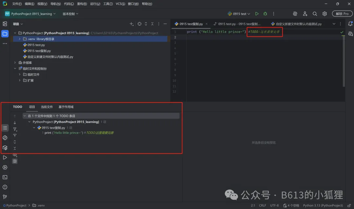Open 0915 test.py in project tree

pos(36,45)
